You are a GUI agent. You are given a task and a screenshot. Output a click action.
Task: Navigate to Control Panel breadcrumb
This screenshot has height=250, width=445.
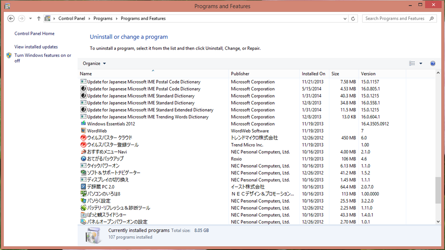pos(72,18)
